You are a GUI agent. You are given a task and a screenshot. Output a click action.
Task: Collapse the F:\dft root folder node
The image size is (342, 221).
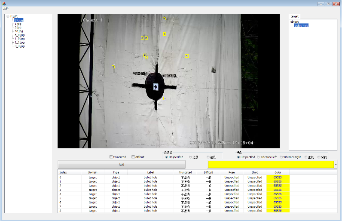click(x=7, y=16)
